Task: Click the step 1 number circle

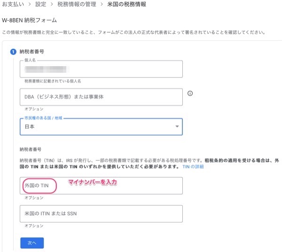Action: point(13,52)
